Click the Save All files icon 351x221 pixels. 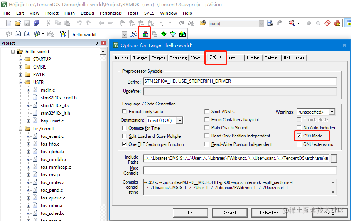(36, 23)
